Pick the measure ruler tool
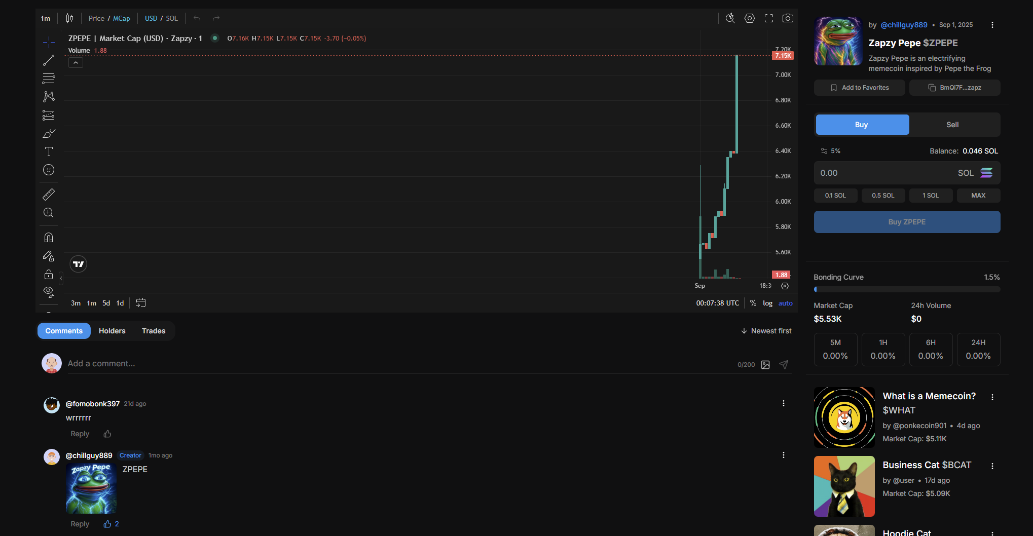 [48, 194]
